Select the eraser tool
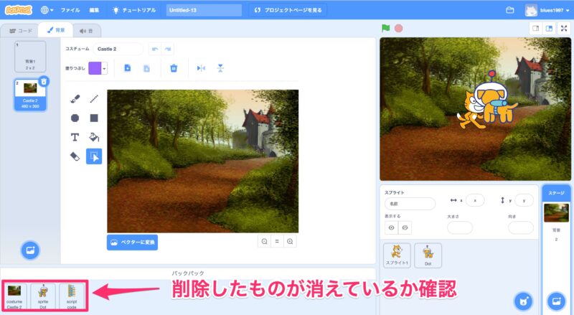The width and height of the screenshot is (574, 315). tap(75, 156)
